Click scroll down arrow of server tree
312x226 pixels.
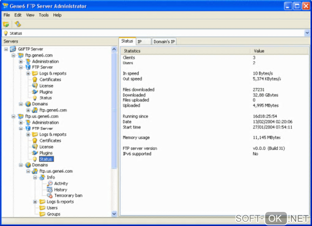114,214
